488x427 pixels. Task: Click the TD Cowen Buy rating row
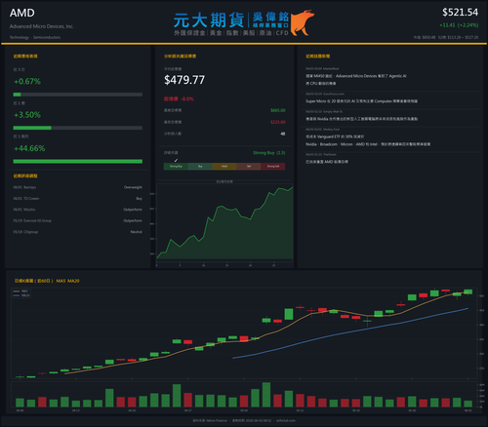[78, 198]
